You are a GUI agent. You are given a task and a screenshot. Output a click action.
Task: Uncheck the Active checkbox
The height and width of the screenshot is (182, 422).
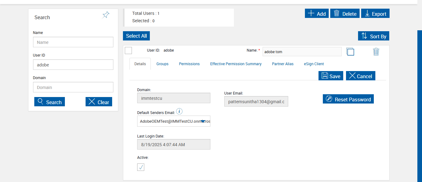141,167
